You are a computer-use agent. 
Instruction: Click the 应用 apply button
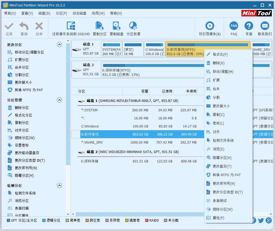pyautogui.click(x=9, y=29)
